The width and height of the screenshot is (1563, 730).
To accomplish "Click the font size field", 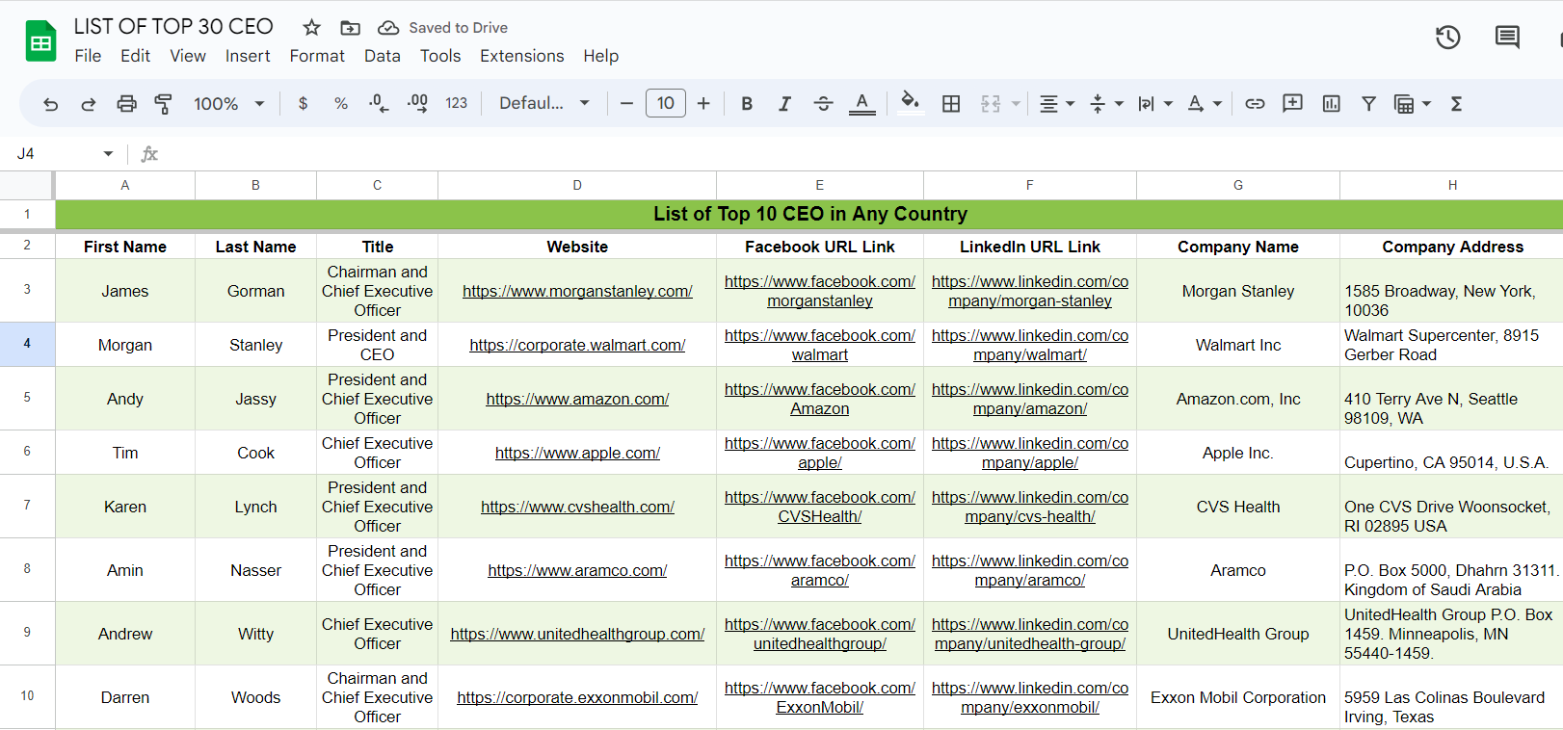I will tap(666, 103).
